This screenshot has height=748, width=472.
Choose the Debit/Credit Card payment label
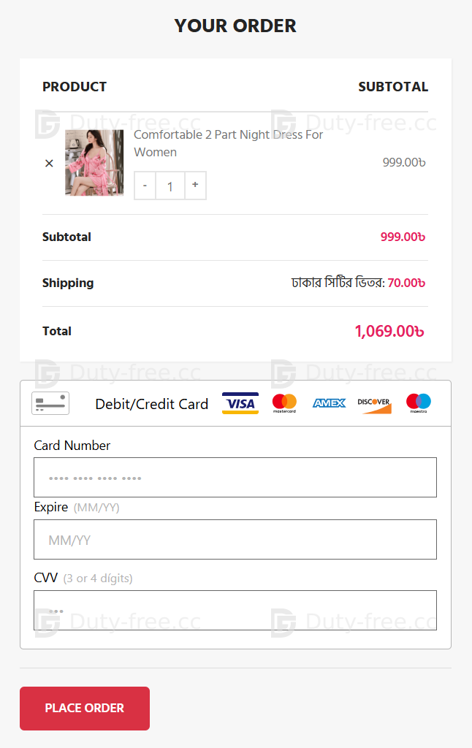pos(151,404)
